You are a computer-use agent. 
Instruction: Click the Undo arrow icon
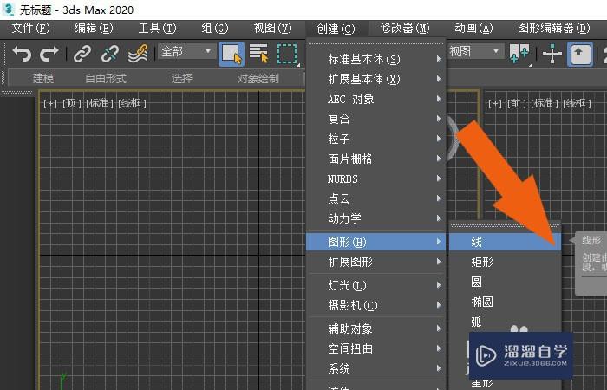tap(22, 54)
